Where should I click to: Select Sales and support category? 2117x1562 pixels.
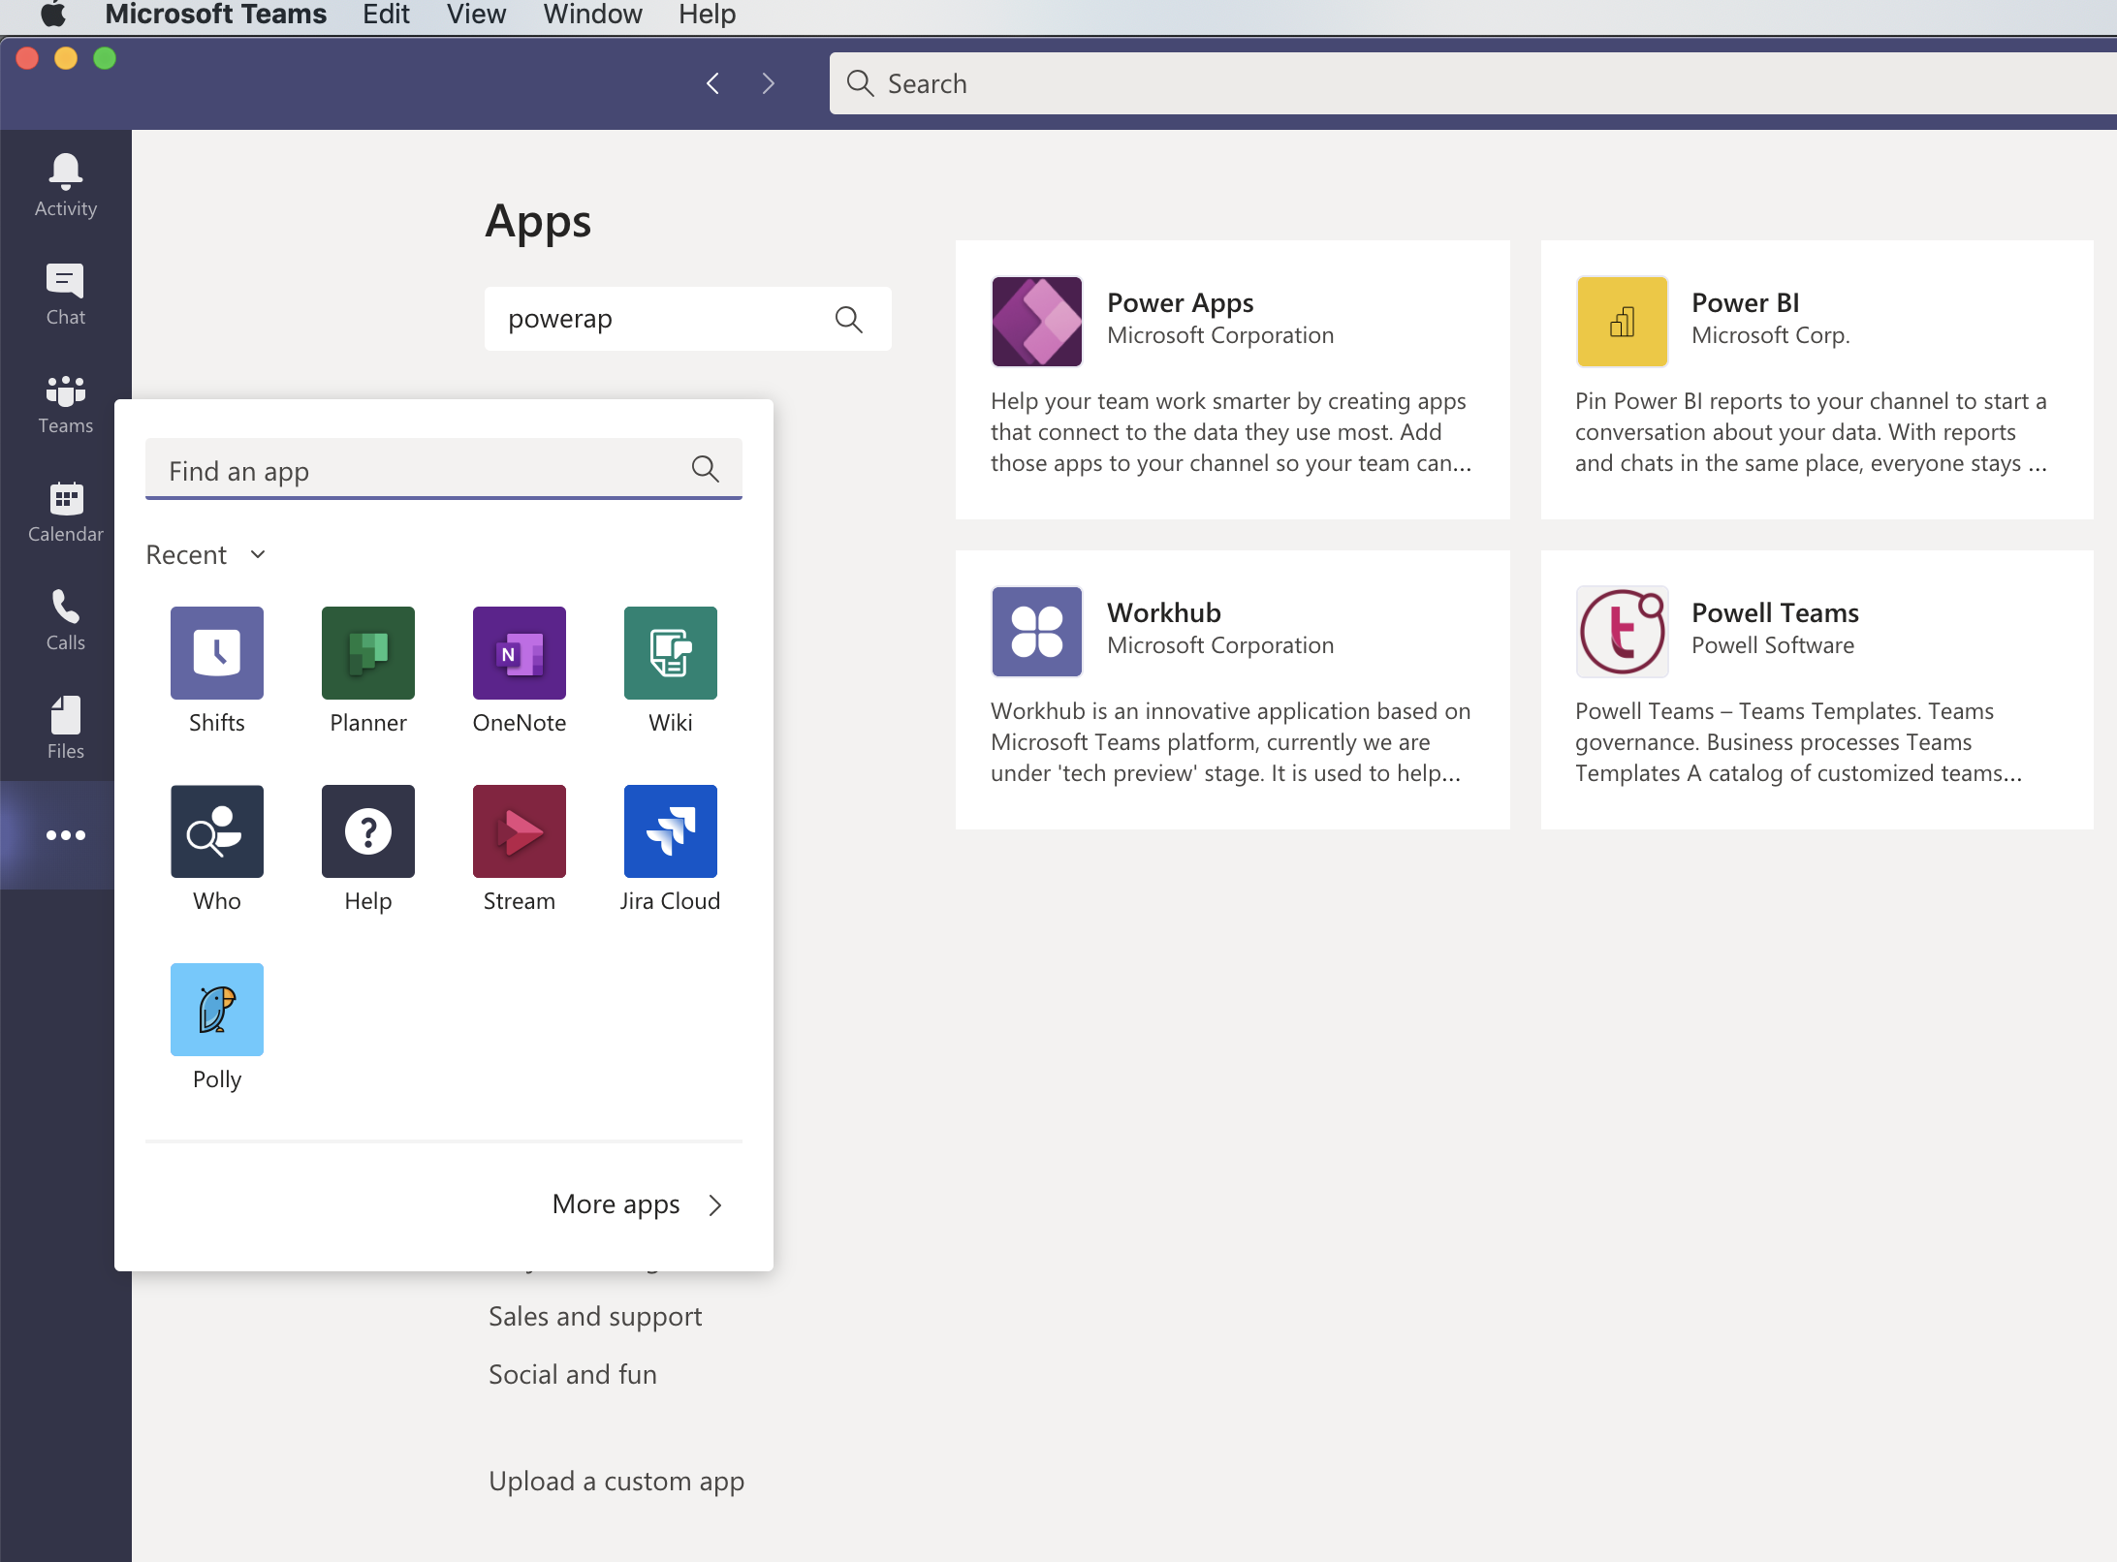595,1316
